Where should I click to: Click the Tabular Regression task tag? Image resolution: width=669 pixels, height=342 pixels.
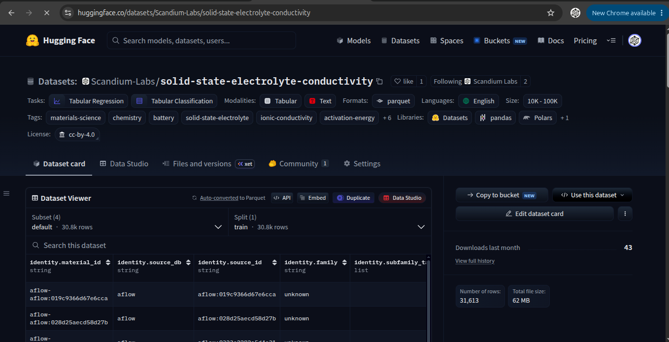point(89,101)
